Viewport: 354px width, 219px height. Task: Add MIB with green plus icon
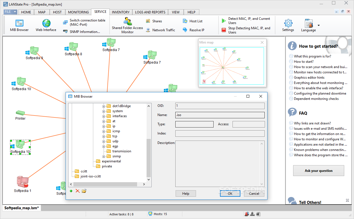click(x=71, y=191)
